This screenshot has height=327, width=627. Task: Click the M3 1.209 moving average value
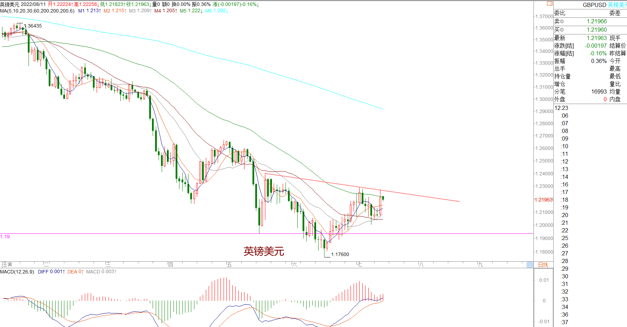140,11
